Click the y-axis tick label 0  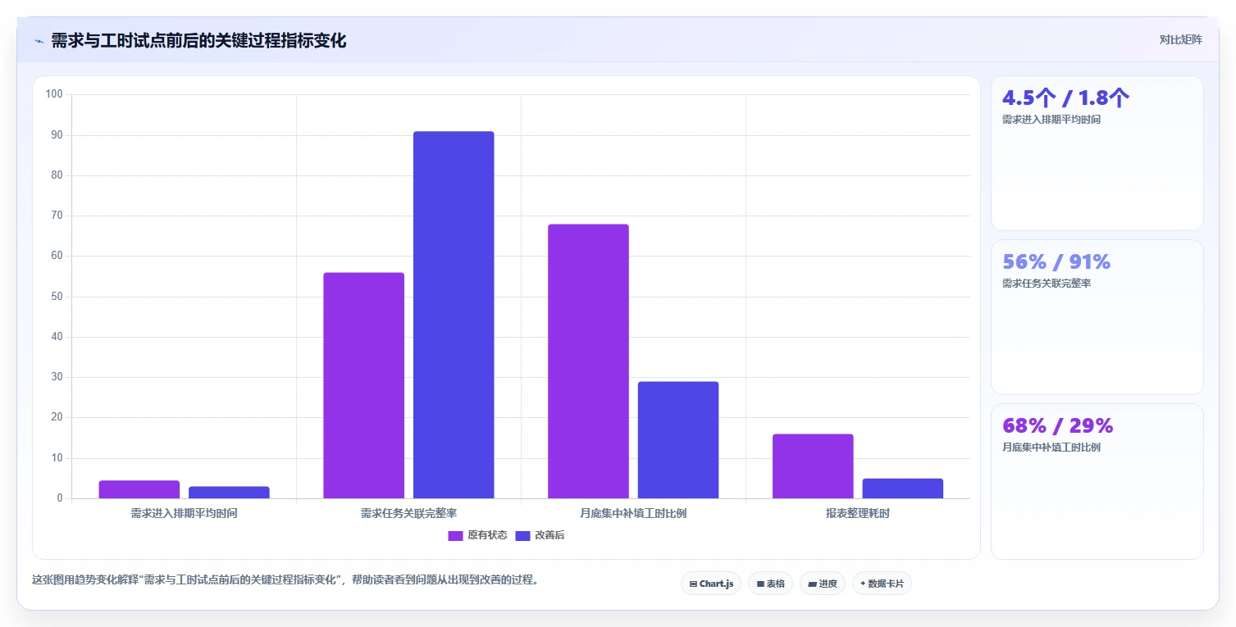60,498
